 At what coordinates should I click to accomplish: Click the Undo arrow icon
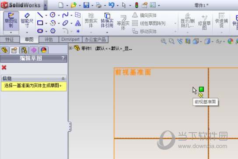point(111,5)
